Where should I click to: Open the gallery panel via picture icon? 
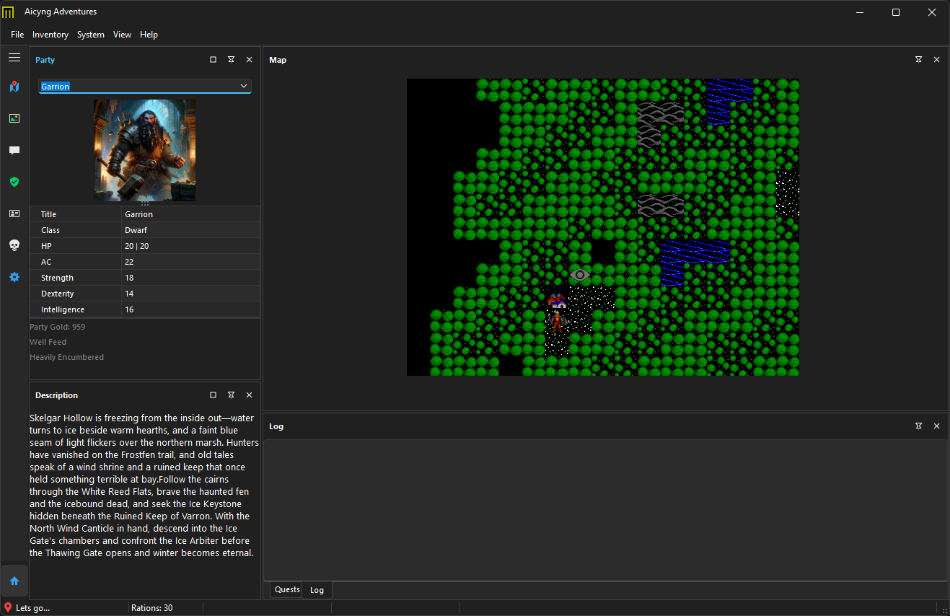click(14, 118)
